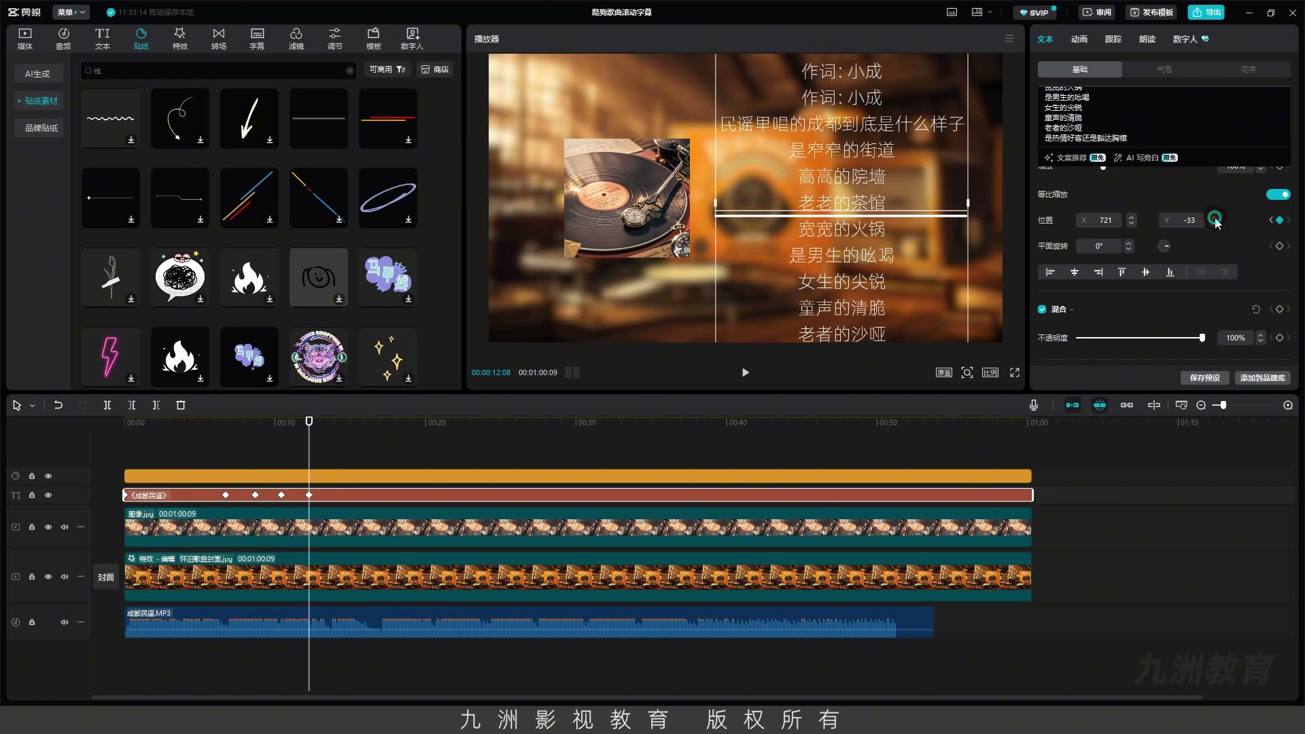The width and height of the screenshot is (1305, 734).
Task: Play the video preview
Action: tap(745, 372)
